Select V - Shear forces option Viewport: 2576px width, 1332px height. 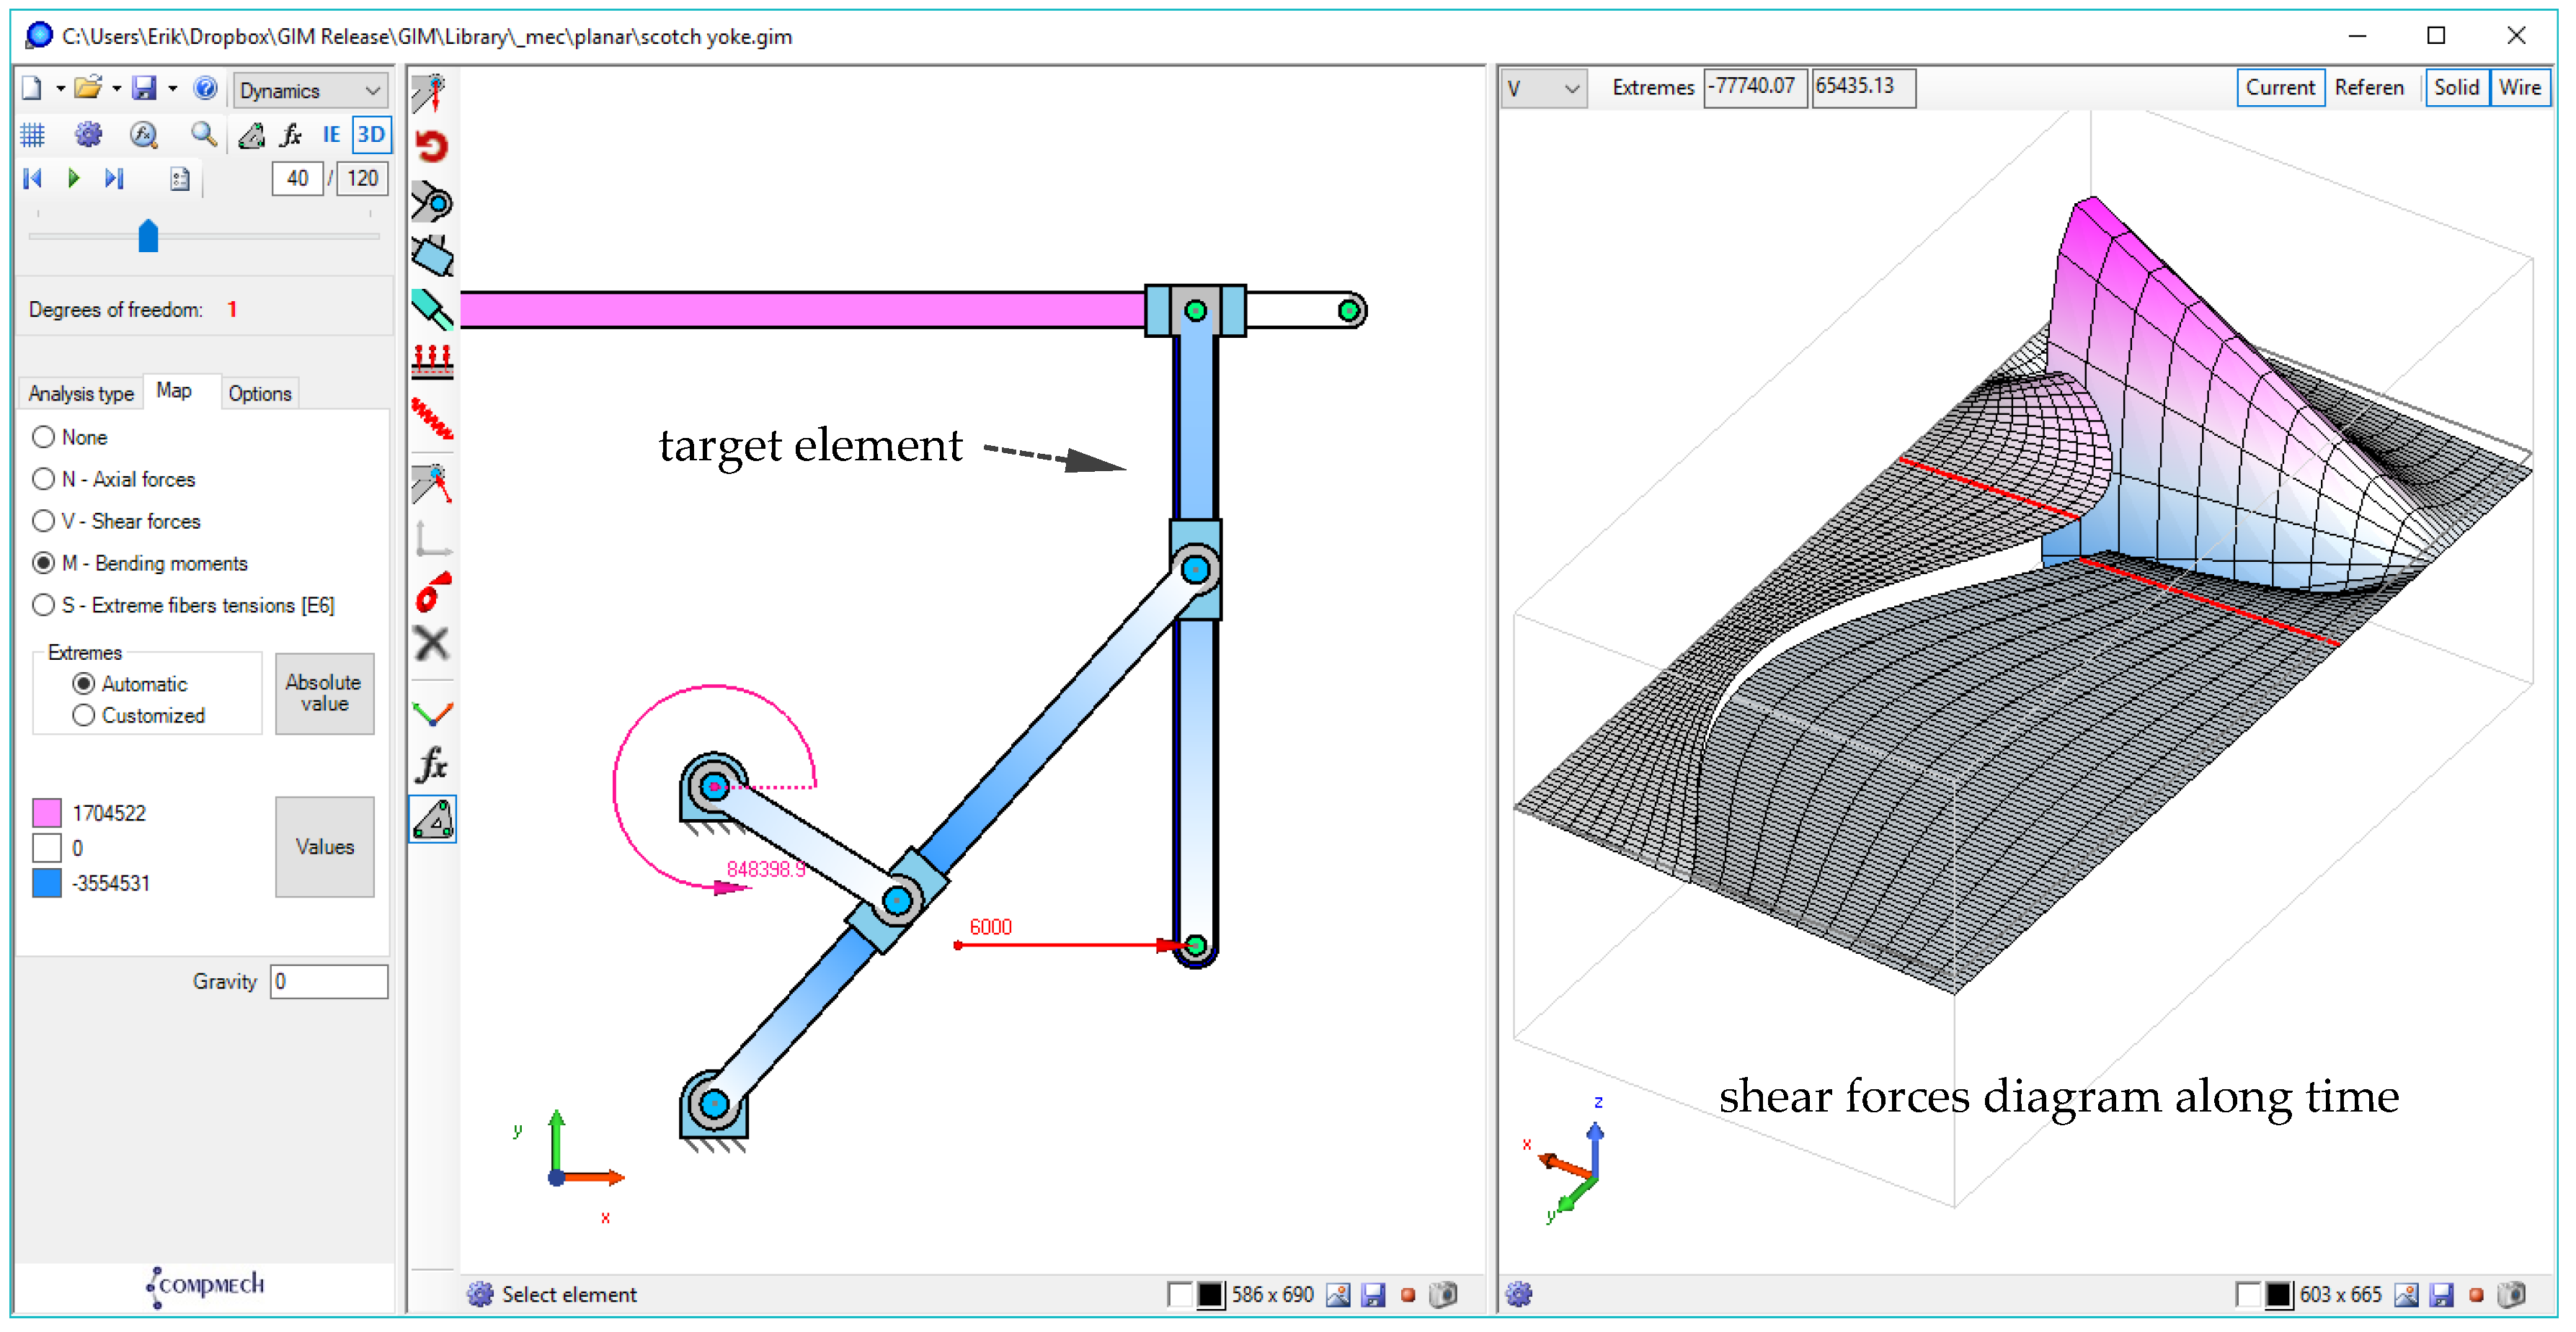coord(43,522)
